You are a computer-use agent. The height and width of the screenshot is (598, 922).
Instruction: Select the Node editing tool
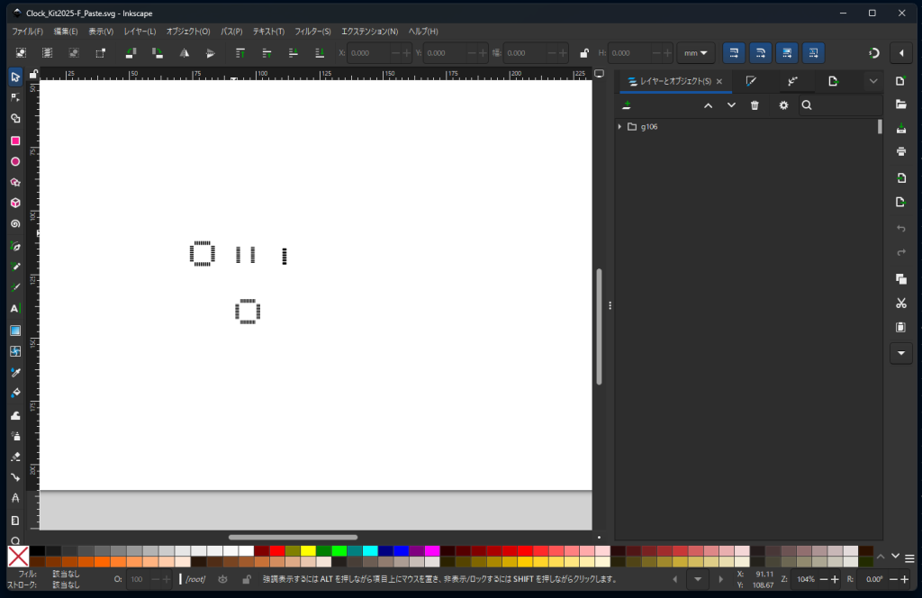click(x=15, y=97)
